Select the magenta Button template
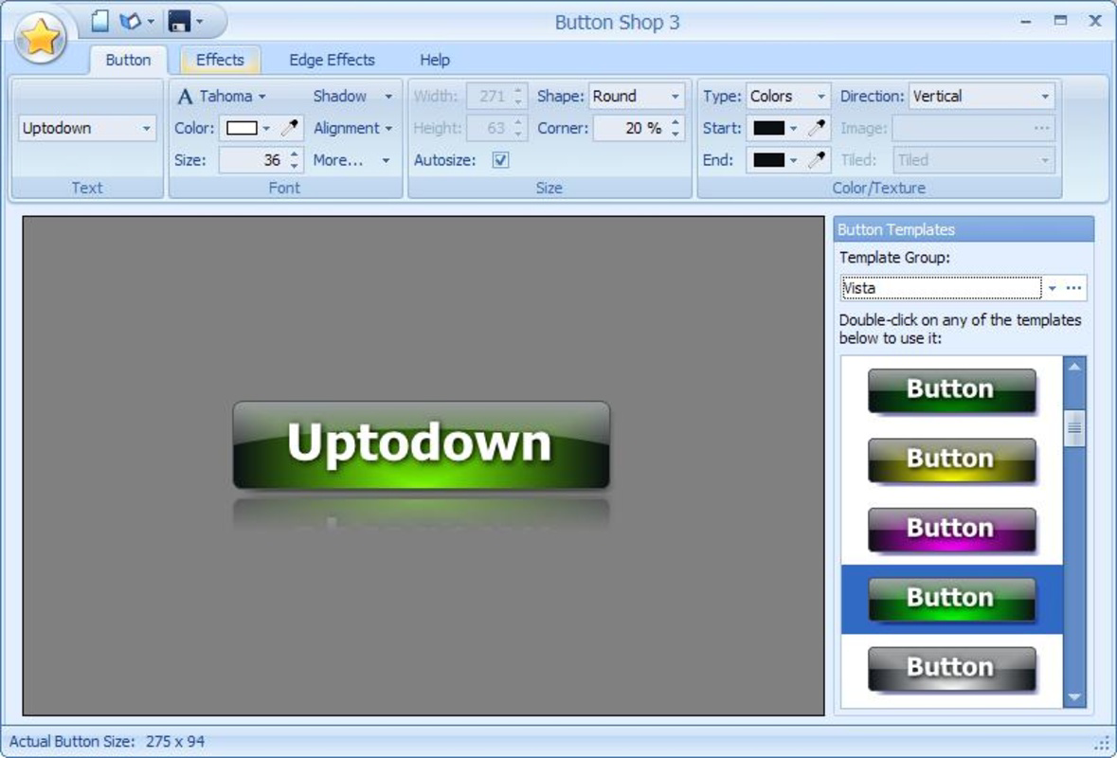The image size is (1117, 758). 951,530
